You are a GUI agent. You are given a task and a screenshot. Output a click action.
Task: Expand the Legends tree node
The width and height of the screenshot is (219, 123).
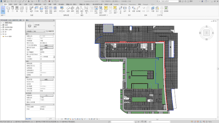1,25
